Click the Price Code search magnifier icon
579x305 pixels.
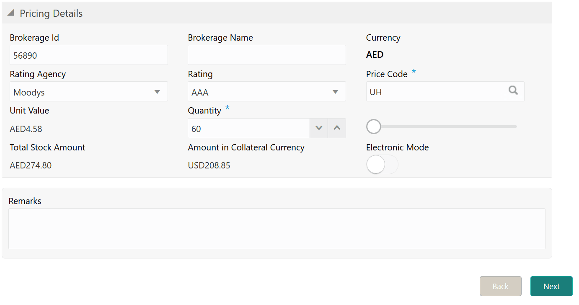tap(513, 90)
